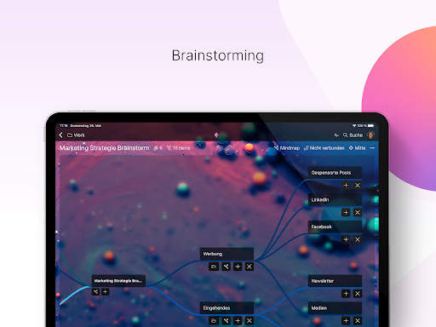The width and height of the screenshot is (436, 327).
Task: Toggle branches icon under root node
Action: pyautogui.click(x=95, y=292)
